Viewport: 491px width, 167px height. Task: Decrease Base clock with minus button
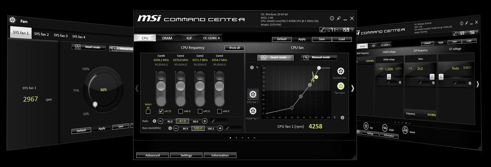tap(176, 128)
